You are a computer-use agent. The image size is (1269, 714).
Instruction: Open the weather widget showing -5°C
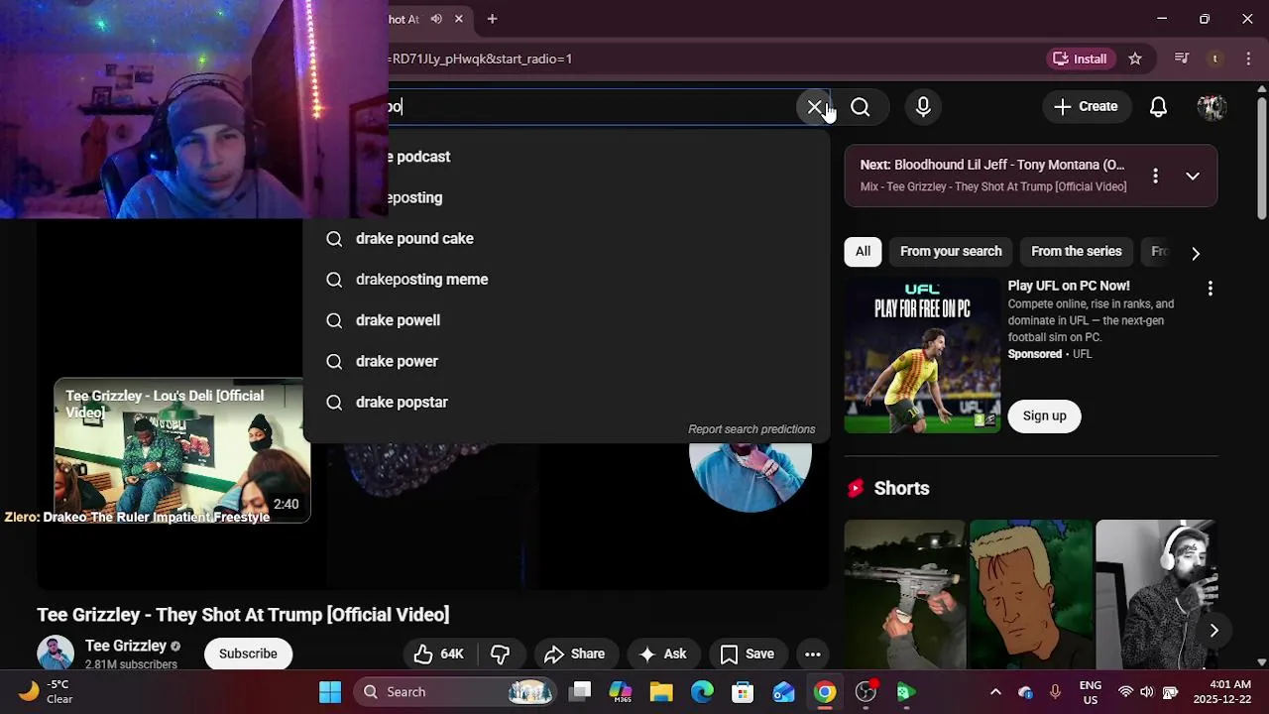tap(45, 692)
